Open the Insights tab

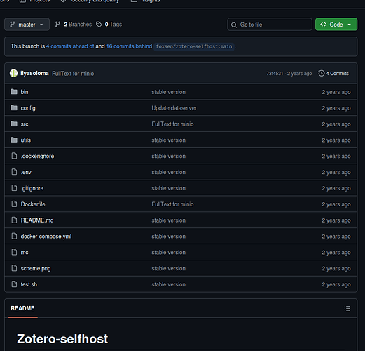click(146, 1)
